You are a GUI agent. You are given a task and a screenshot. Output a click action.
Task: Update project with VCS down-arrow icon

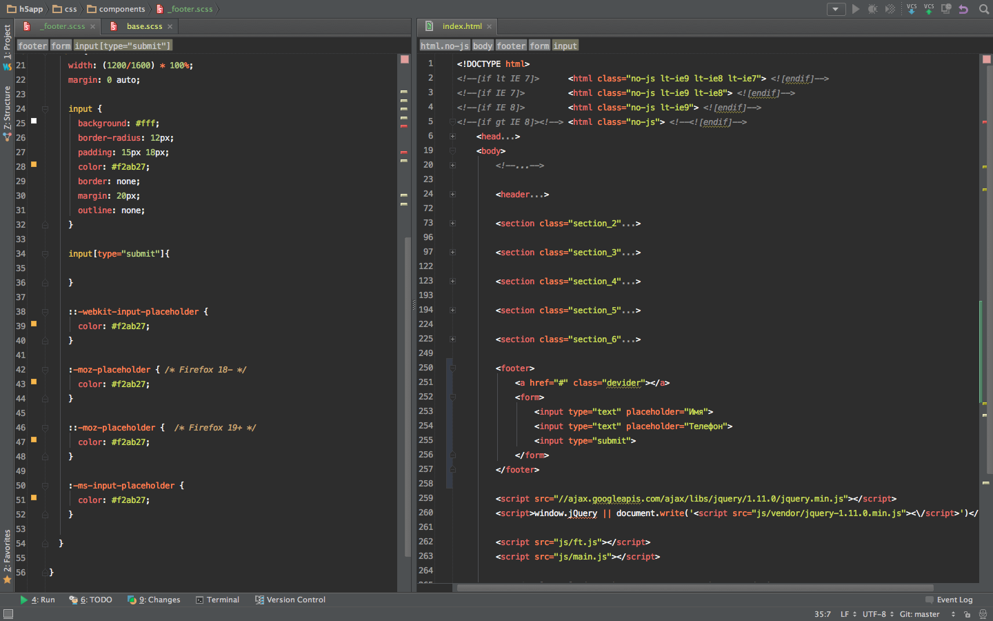[912, 9]
